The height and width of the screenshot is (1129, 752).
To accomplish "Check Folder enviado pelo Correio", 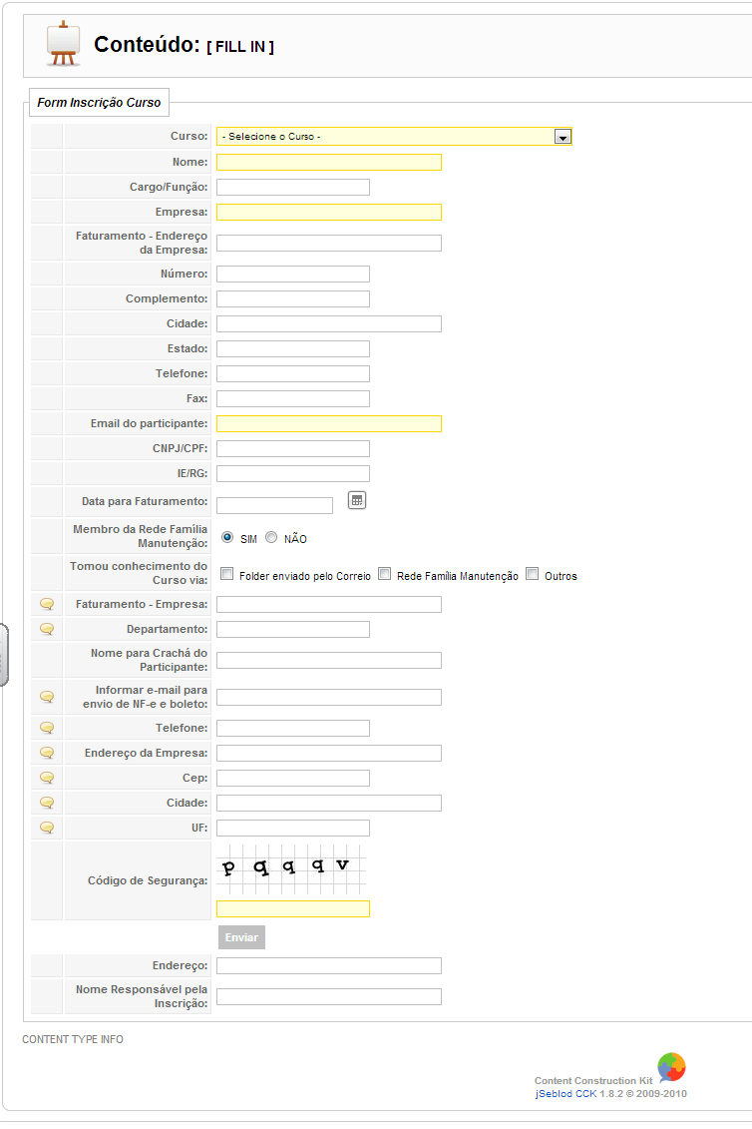I will tap(226, 574).
